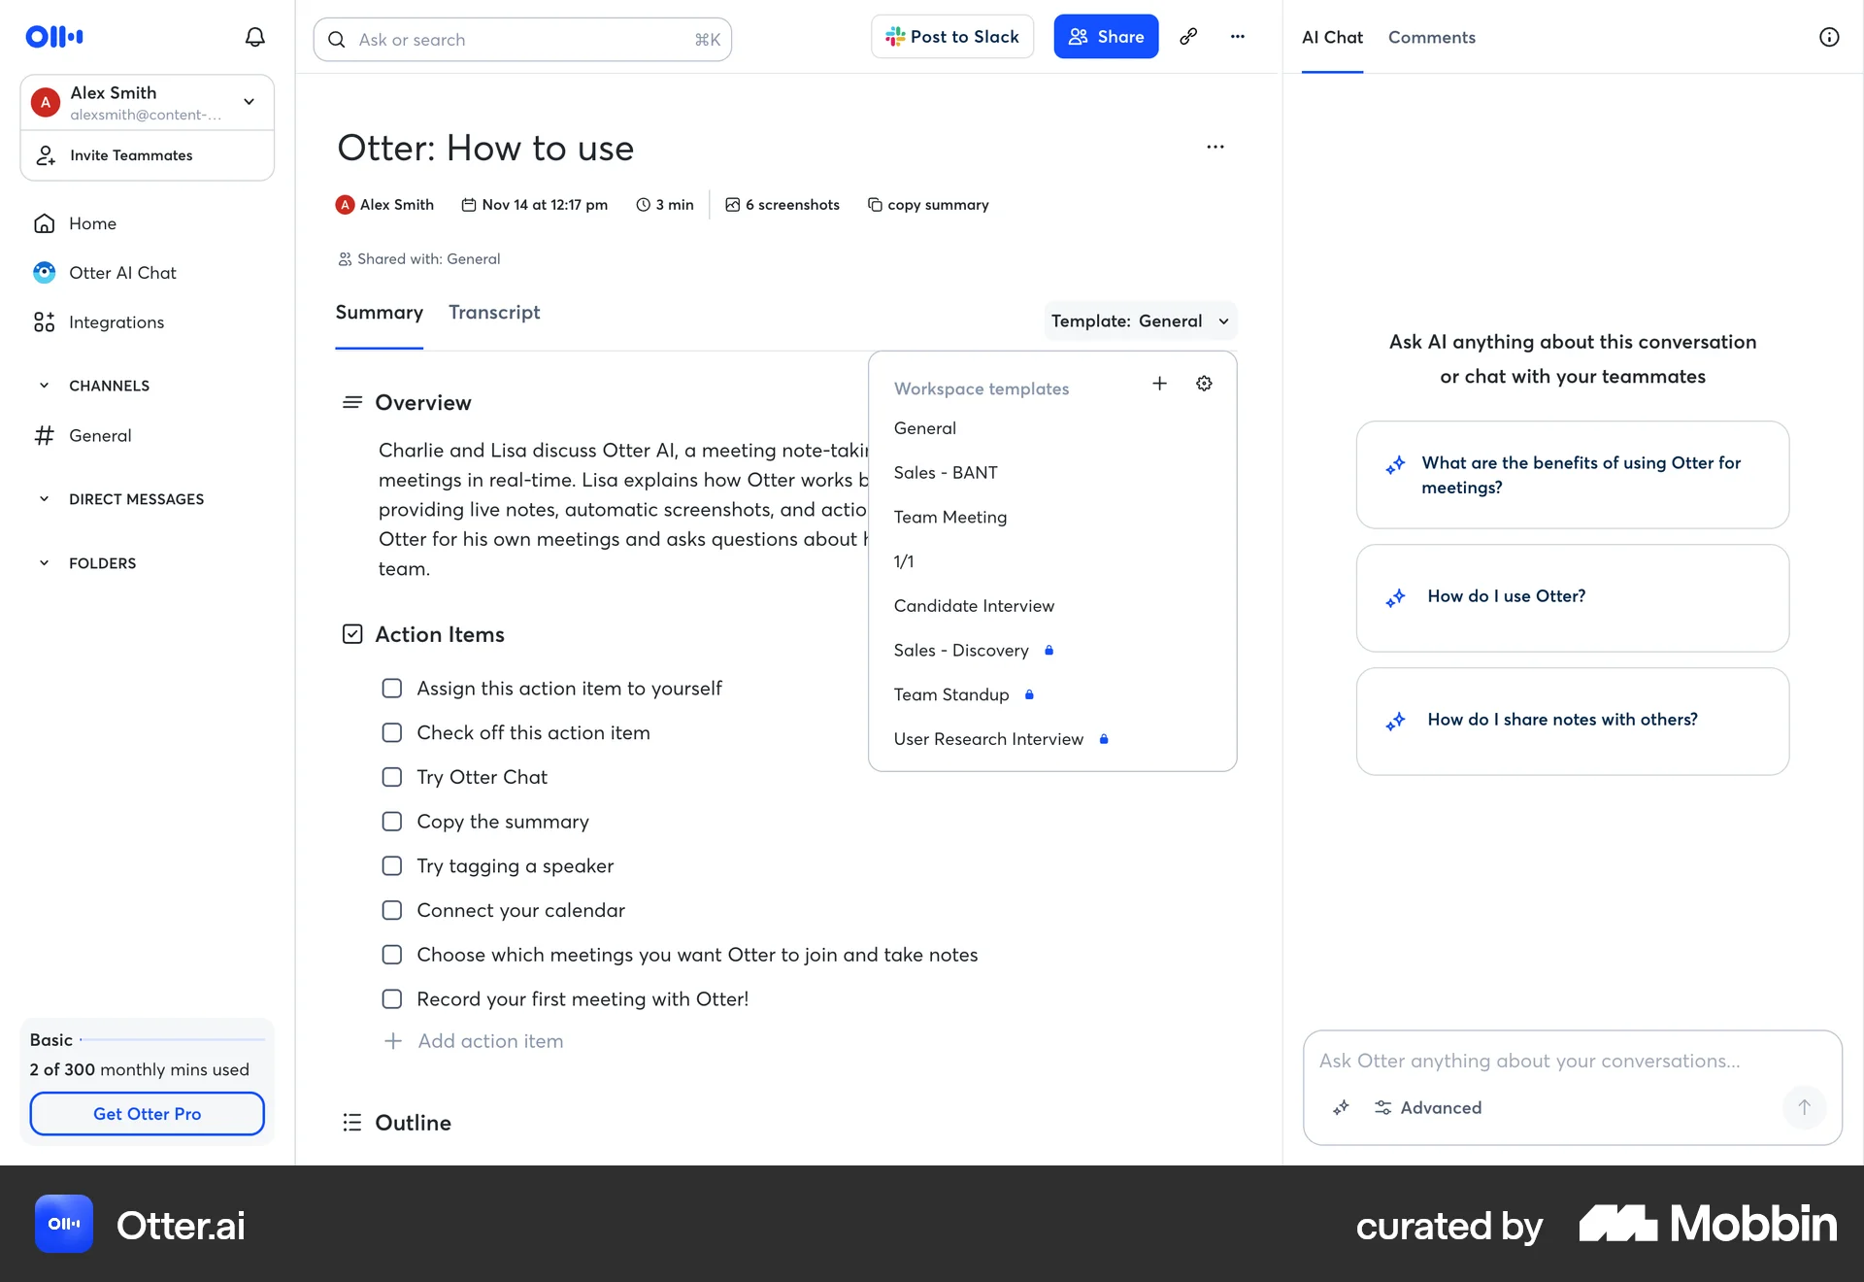
Task: Check the 'Try Otter Chat' item
Action: pyautogui.click(x=392, y=777)
